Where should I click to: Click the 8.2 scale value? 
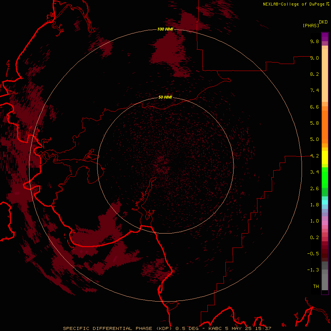(x=314, y=74)
